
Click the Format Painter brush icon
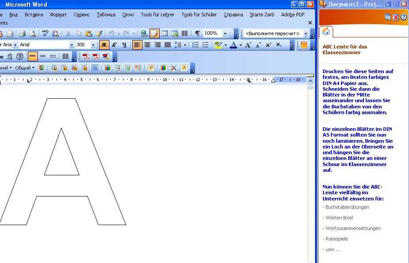[x=99, y=33]
